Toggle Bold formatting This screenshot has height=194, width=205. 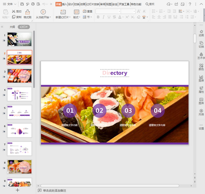98,17
